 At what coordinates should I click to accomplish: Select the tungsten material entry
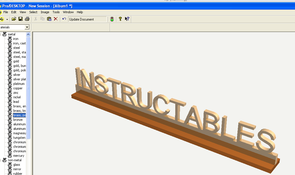coord(19,138)
